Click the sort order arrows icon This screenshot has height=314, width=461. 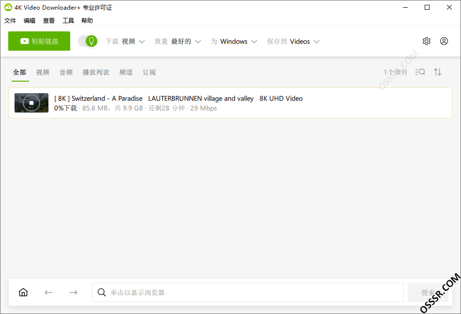pos(438,72)
